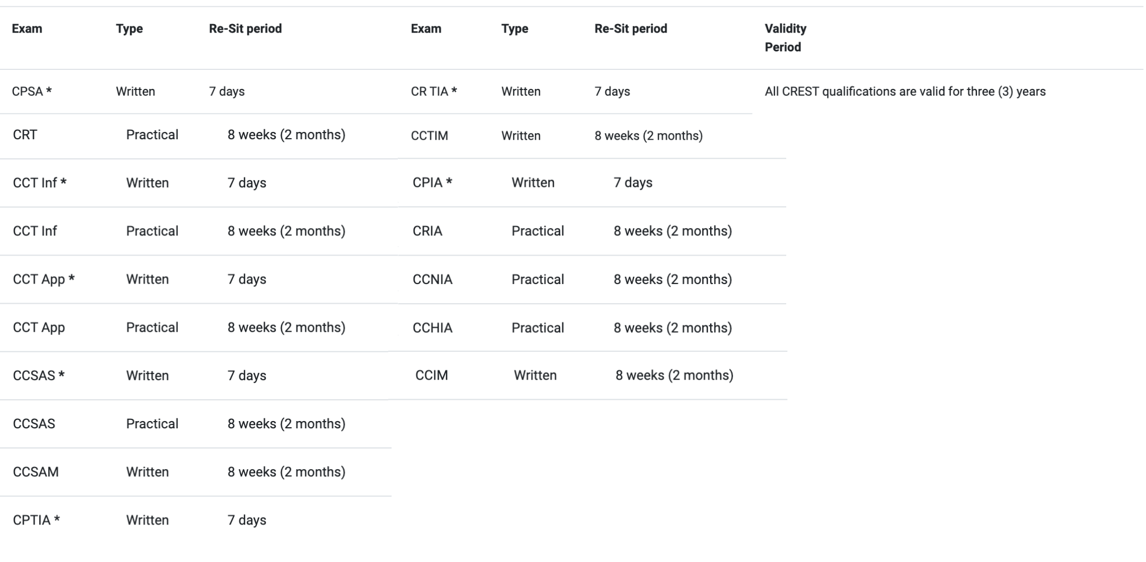The height and width of the screenshot is (562, 1146).
Task: Click the CRIA exam name
Action: [x=428, y=231]
